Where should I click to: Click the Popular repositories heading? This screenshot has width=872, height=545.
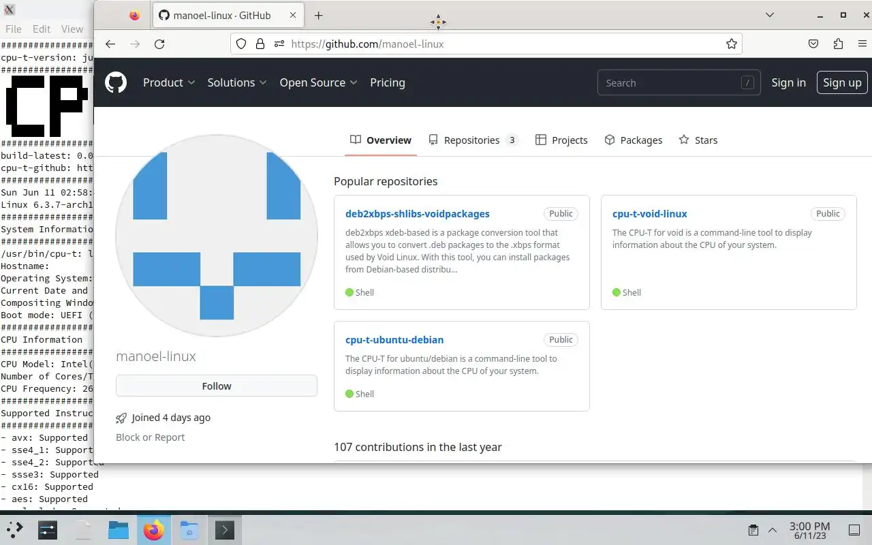386,181
